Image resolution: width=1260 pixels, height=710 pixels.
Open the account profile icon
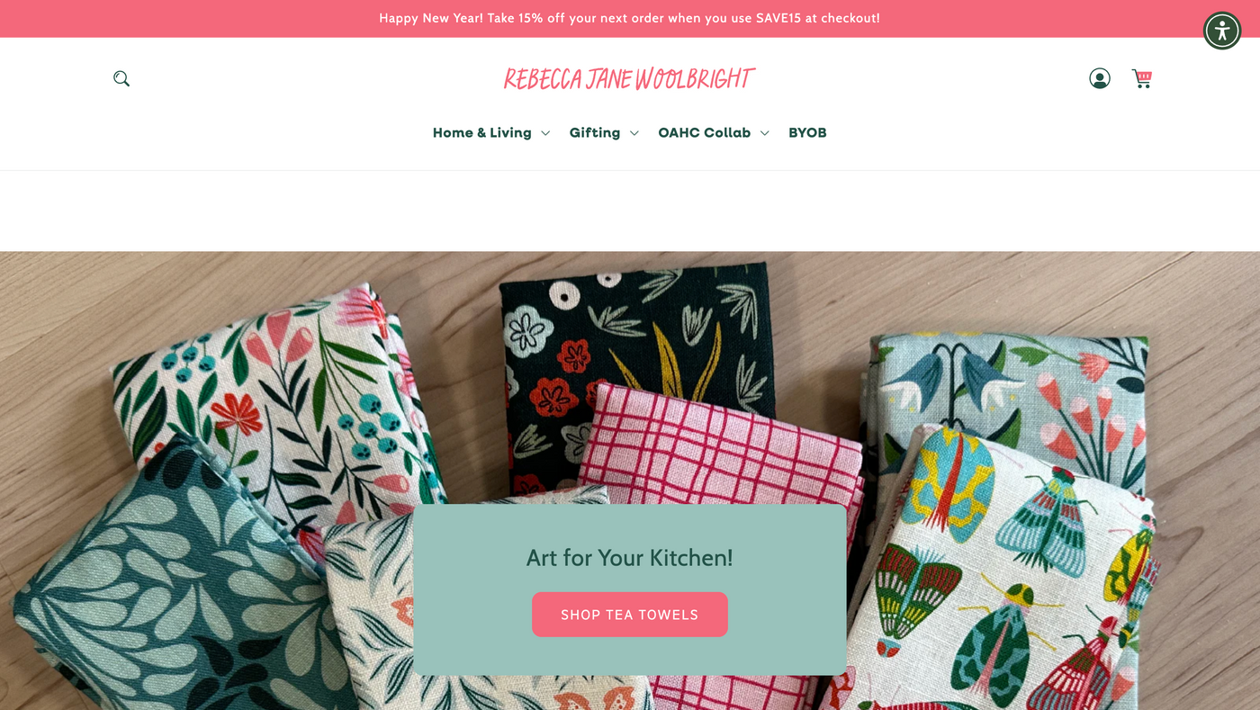(x=1099, y=78)
